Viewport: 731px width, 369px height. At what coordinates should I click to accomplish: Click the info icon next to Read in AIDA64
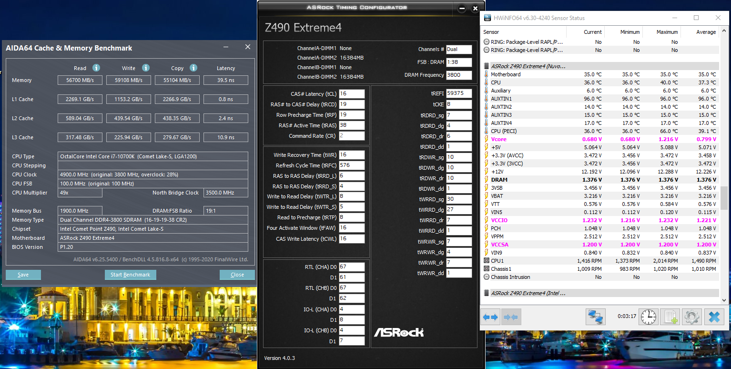tap(96, 68)
